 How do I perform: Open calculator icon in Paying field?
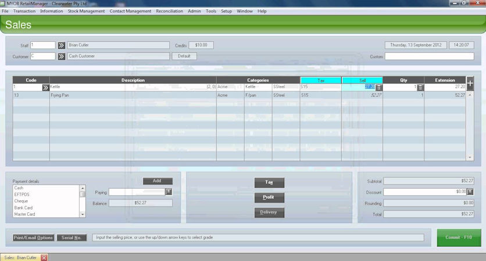click(x=169, y=192)
